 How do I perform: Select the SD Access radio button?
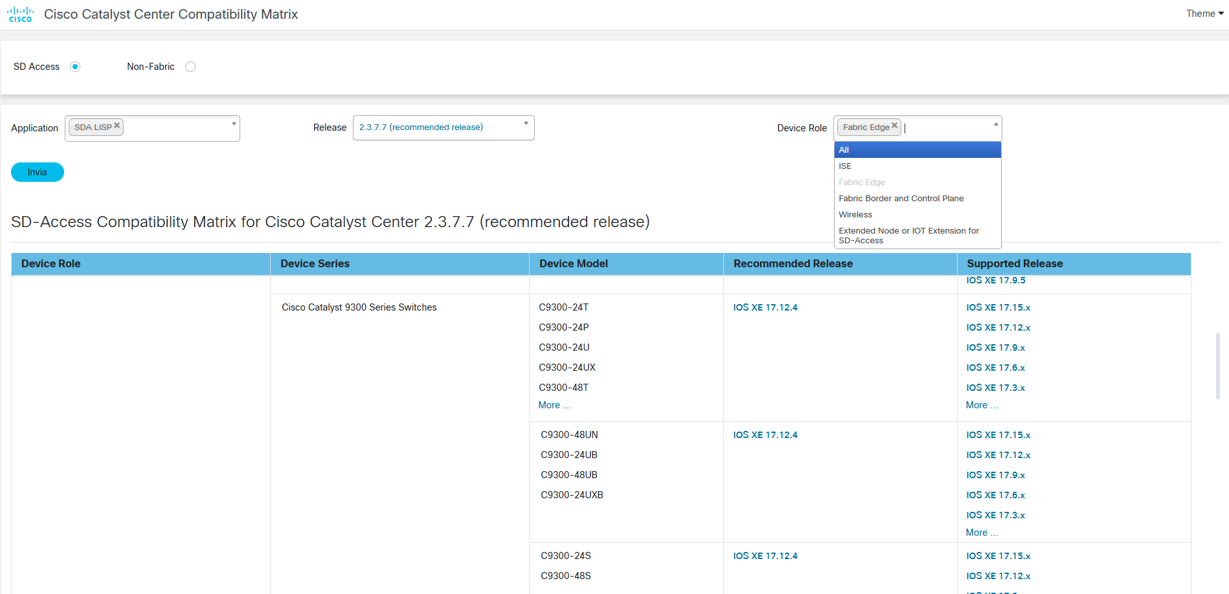pyautogui.click(x=75, y=67)
